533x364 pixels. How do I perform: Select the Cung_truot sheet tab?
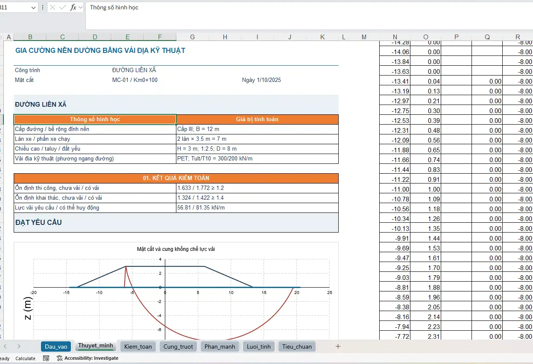point(178,347)
